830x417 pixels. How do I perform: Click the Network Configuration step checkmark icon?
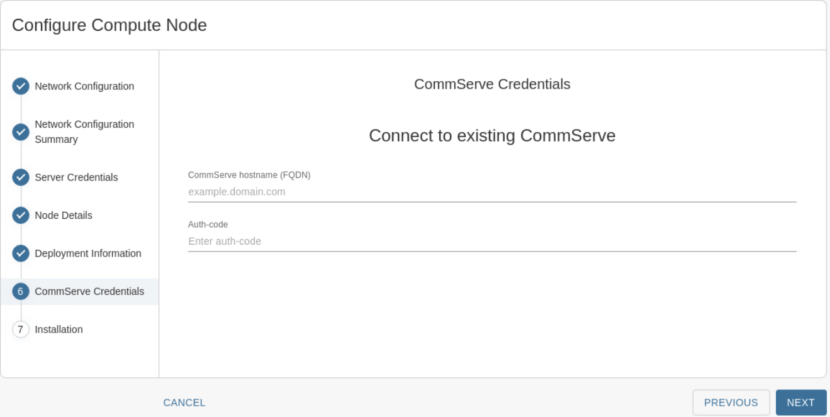coord(21,86)
